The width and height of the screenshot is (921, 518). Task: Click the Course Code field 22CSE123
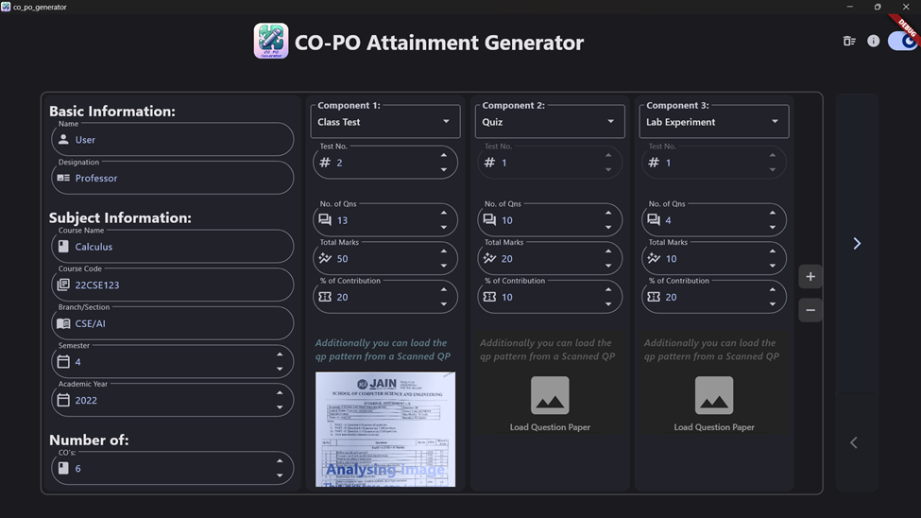[172, 285]
